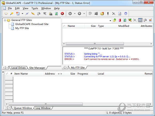Viewport: 155px width, 116px height.
Task: Click the Reconnect toolbar icon
Action: pyautogui.click(x=39, y=13)
